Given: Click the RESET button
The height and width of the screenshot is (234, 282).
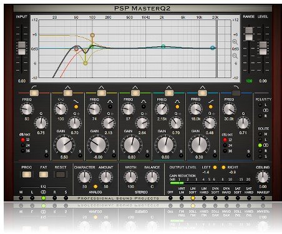Looking at the screenshot, I should [61, 174].
